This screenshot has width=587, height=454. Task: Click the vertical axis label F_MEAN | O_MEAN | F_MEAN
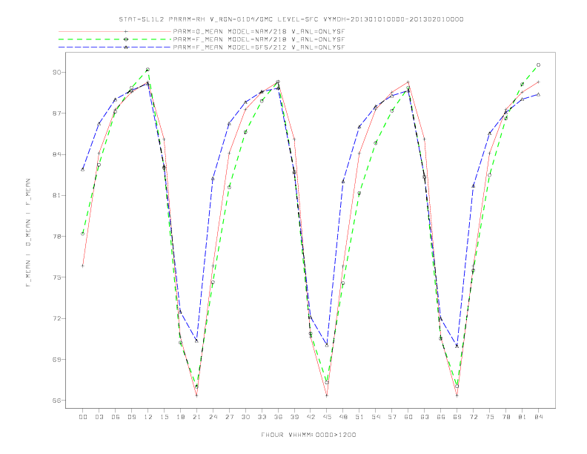28,233
